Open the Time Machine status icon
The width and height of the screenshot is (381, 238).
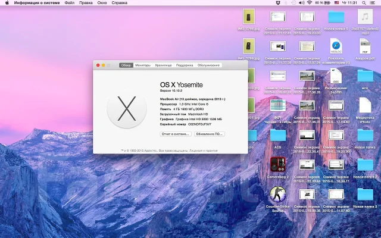(x=293, y=3)
